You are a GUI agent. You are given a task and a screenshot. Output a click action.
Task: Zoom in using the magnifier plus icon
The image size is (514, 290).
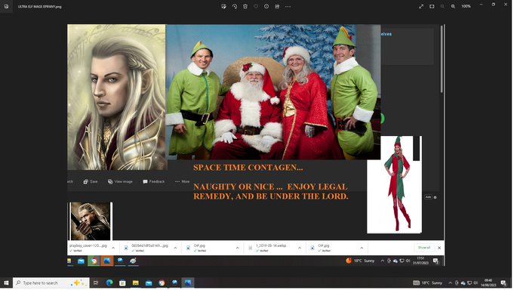[x=453, y=6]
